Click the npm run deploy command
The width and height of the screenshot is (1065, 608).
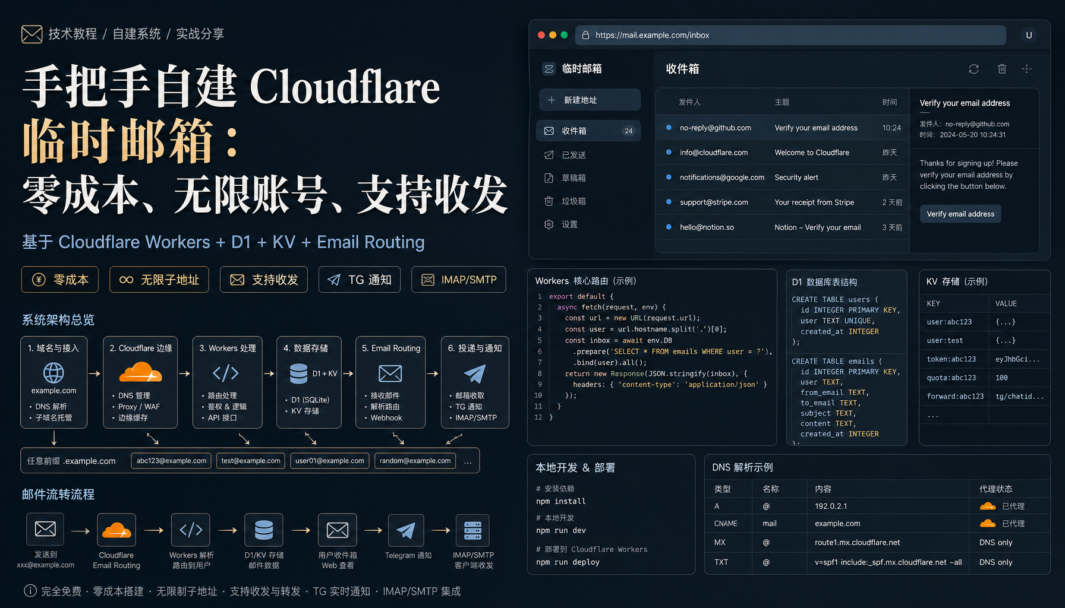coord(568,562)
